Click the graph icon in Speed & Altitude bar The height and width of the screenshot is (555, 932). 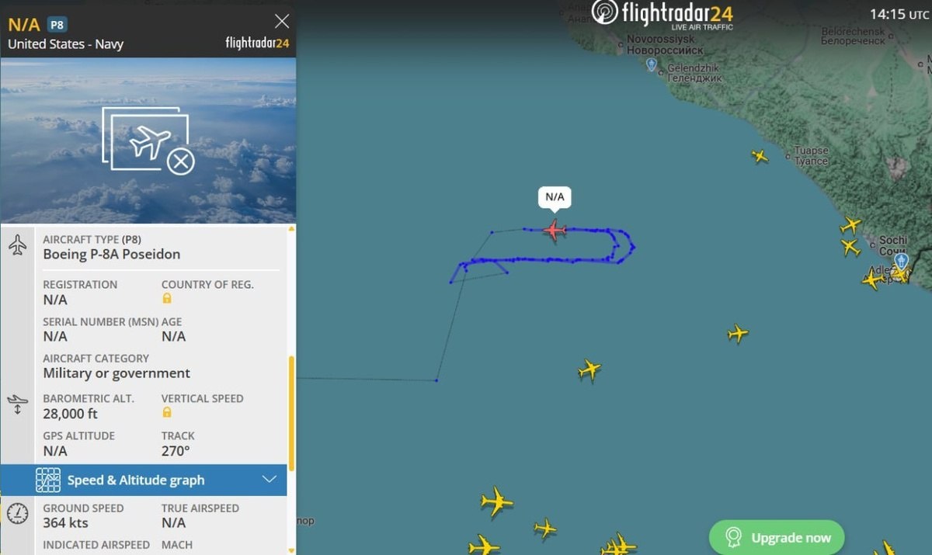tap(48, 480)
